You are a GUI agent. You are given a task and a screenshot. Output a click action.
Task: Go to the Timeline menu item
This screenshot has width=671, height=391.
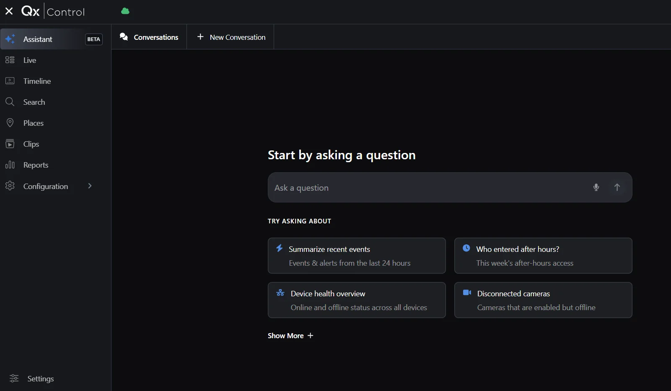pos(55,81)
